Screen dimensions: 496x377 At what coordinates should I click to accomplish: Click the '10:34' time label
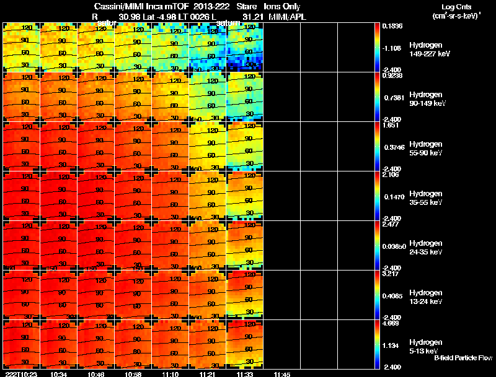pyautogui.click(x=58, y=374)
